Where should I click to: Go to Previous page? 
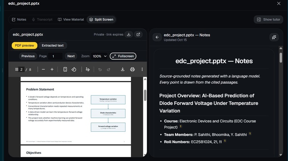click(28, 56)
